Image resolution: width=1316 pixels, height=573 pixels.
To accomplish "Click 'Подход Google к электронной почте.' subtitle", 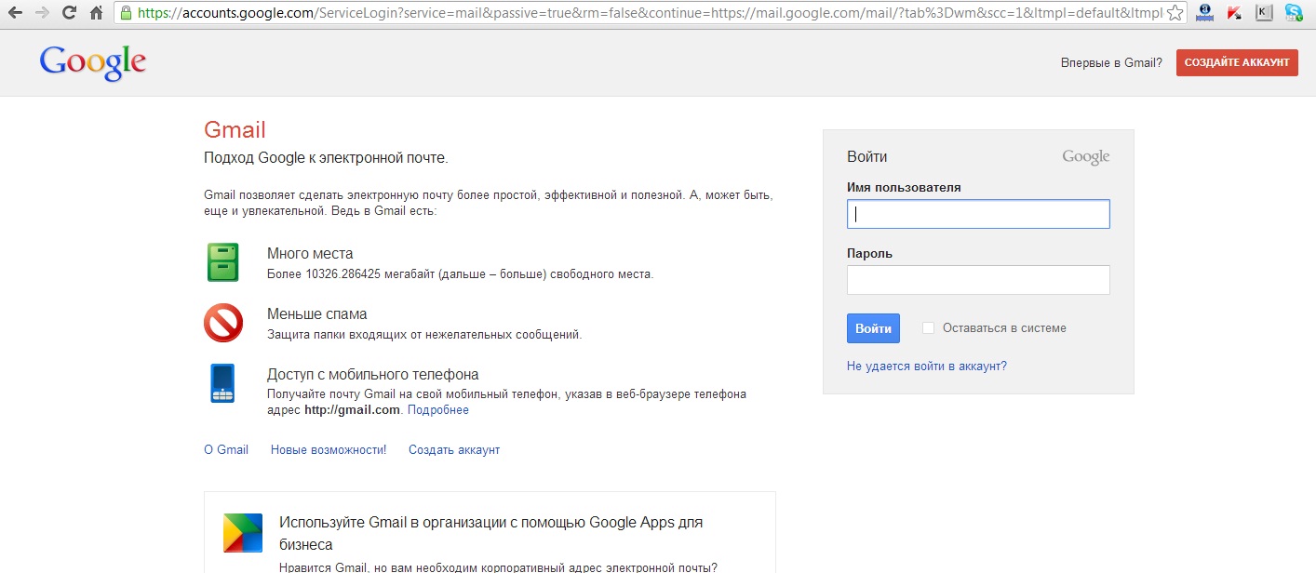I will [326, 158].
